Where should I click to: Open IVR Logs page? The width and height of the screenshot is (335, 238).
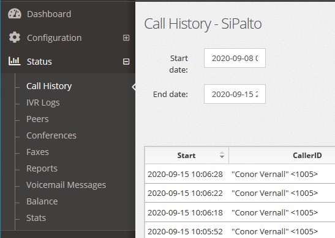[43, 103]
